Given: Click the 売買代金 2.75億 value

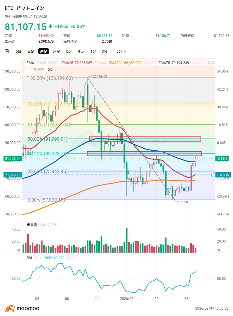Looking at the screenshot, I should 107,42.
